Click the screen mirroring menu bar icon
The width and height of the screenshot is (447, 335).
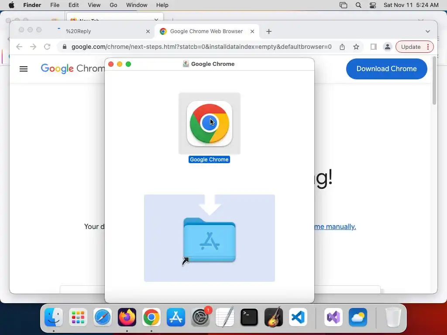[x=343, y=5]
